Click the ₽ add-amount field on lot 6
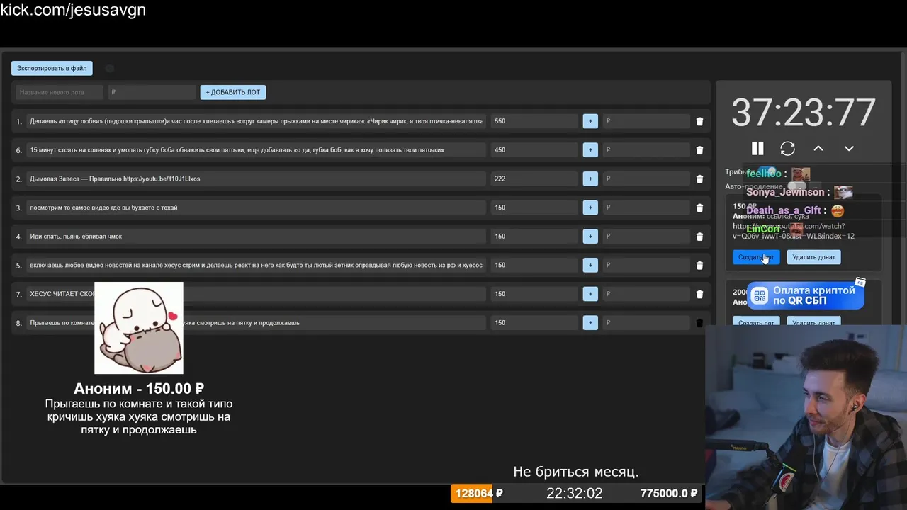 click(646, 150)
